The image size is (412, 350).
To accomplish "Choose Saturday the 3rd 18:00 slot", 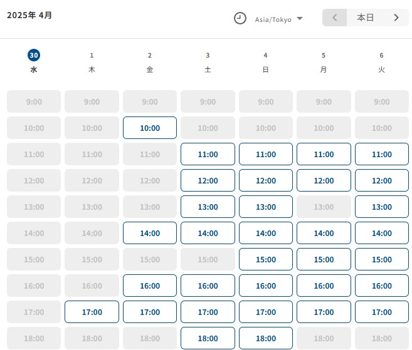I will click(x=208, y=338).
